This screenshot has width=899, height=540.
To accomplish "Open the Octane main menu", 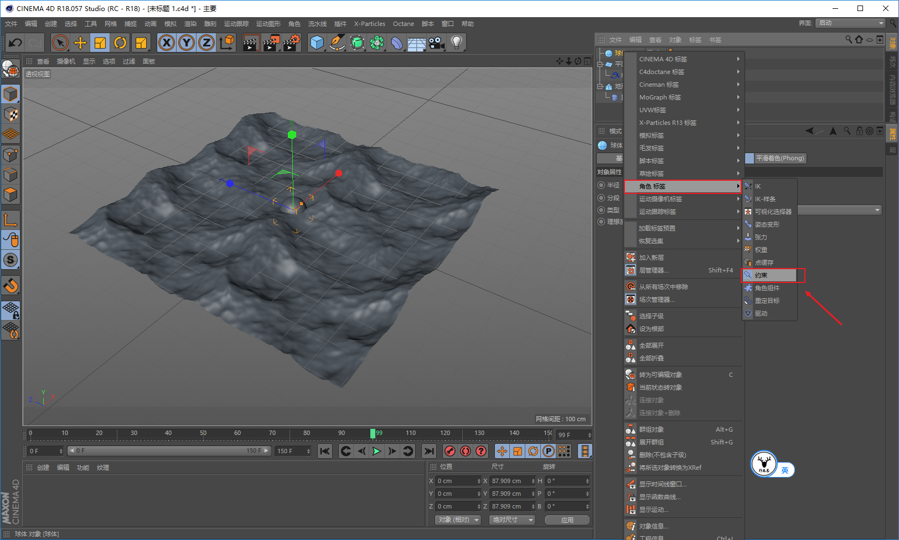I will (404, 24).
